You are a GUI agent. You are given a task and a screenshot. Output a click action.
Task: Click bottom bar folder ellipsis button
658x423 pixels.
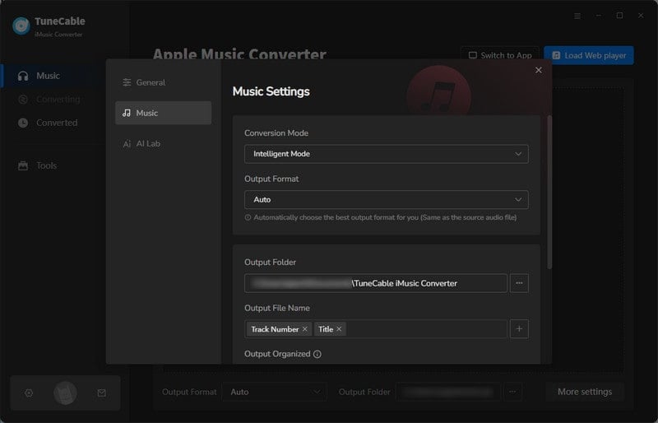(512, 393)
